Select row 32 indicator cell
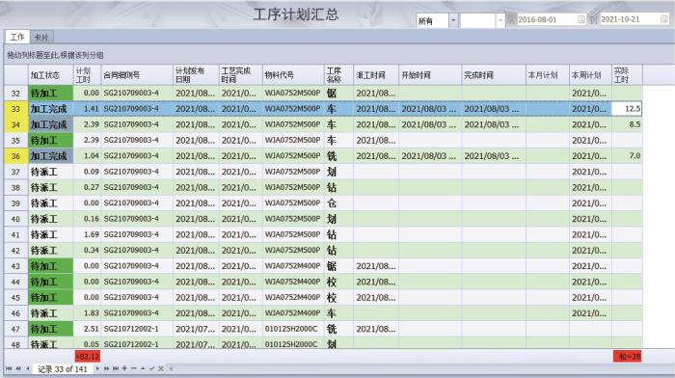This screenshot has width=675, height=378. point(16,93)
